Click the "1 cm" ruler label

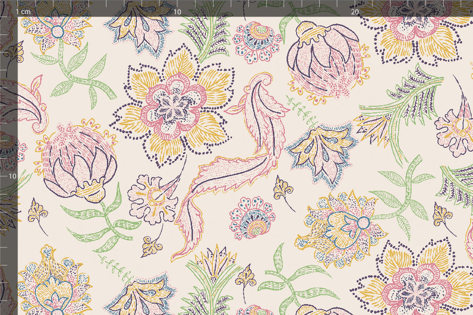[23, 12]
